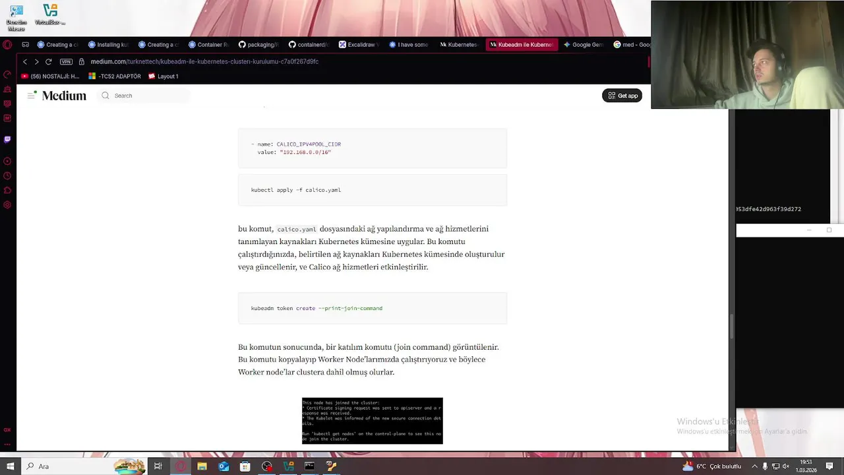Image resolution: width=844 pixels, height=475 pixels.
Task: Open clock showing 19:53
Action: click(806, 466)
